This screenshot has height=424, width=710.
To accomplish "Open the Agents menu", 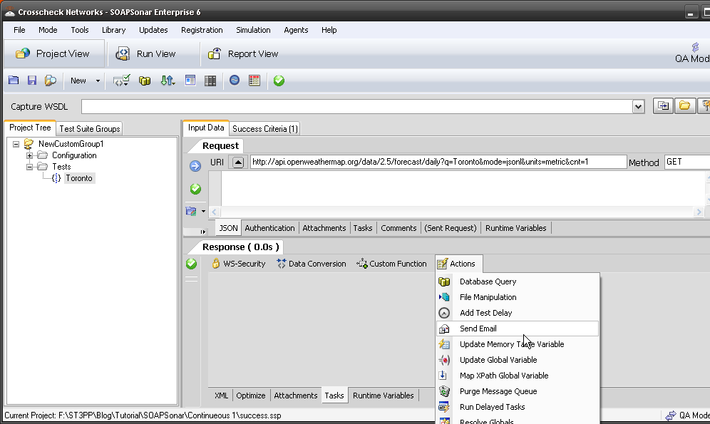I will [296, 30].
